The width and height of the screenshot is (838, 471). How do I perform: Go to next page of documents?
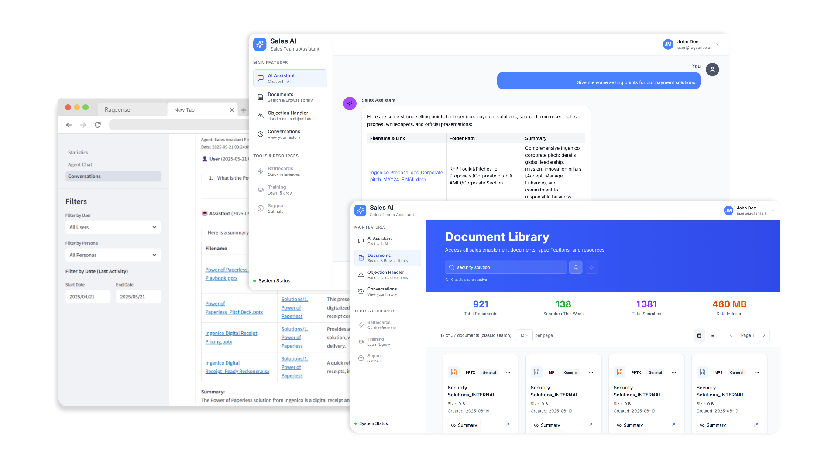click(764, 335)
